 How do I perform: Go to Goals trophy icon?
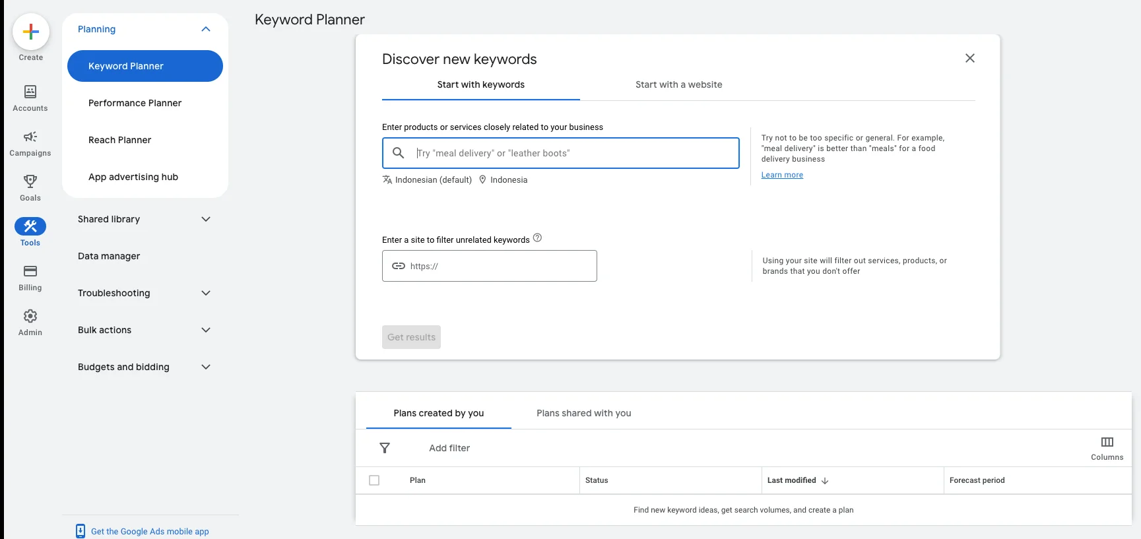point(30,182)
